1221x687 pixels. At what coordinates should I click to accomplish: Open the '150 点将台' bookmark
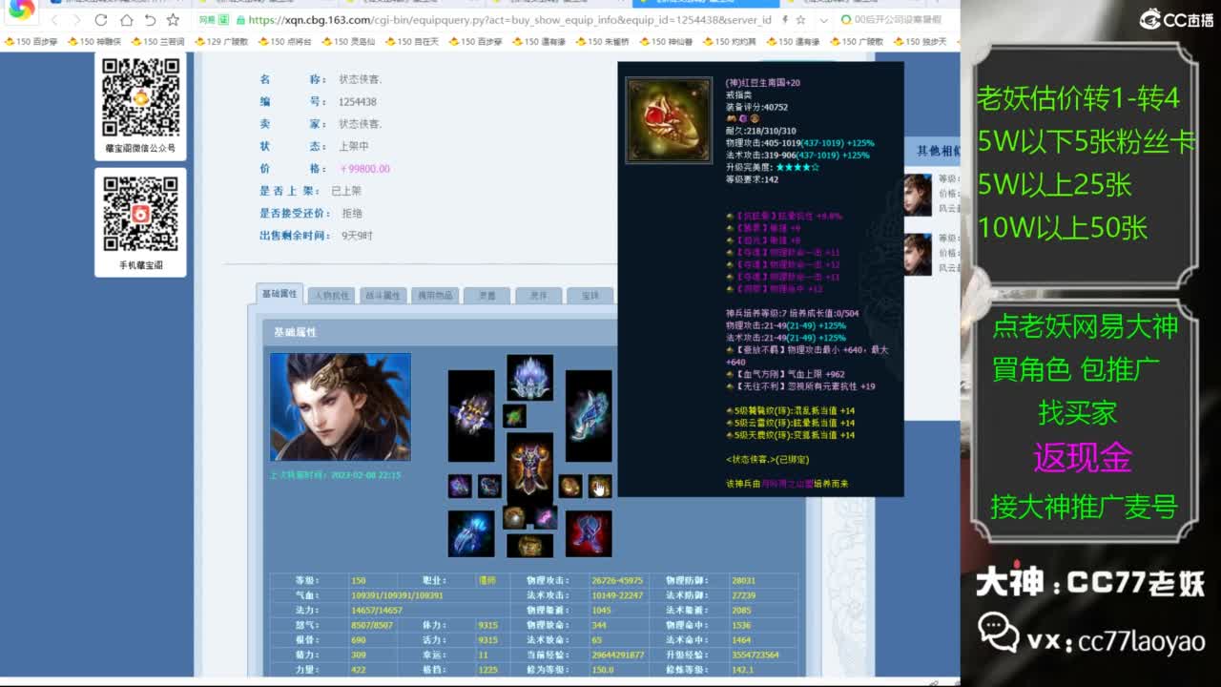tap(284, 42)
